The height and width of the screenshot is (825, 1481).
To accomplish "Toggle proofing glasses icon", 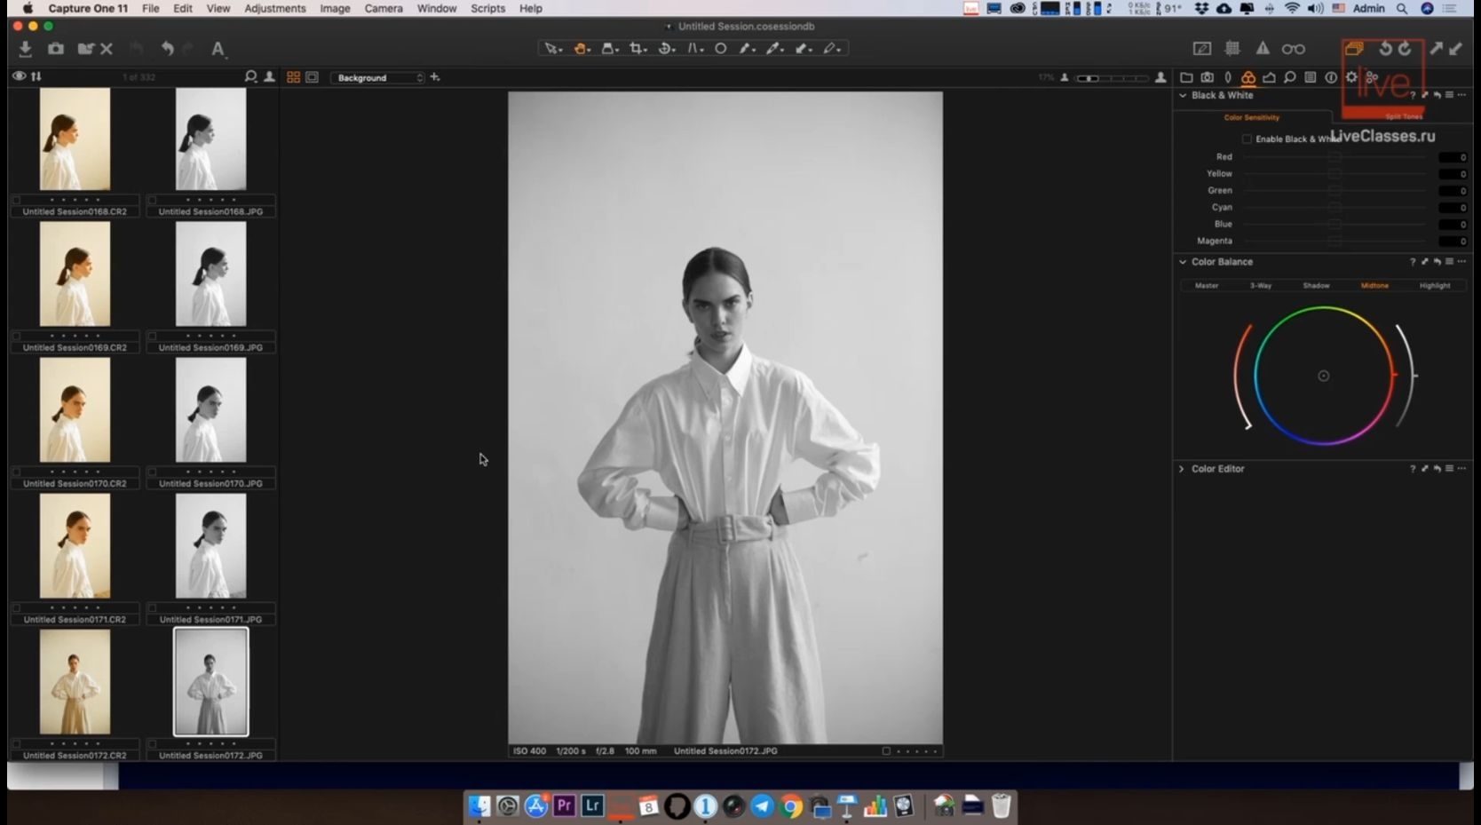I will coord(1294,49).
